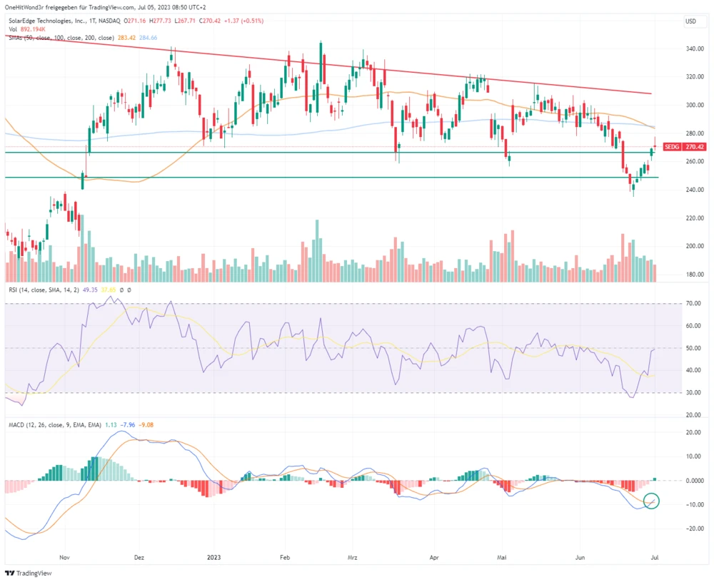Click the red SEDG price label tag
This screenshot has height=582, width=714.
pos(671,147)
